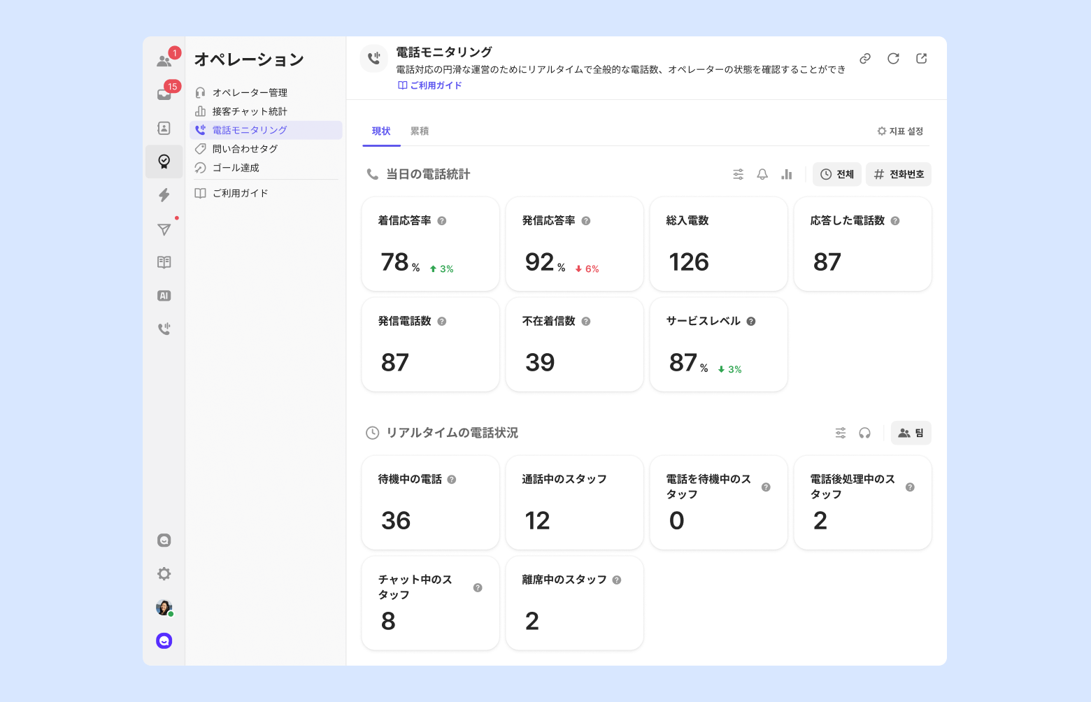
Task: Open filter sliders for realtime call status
Action: [840, 433]
